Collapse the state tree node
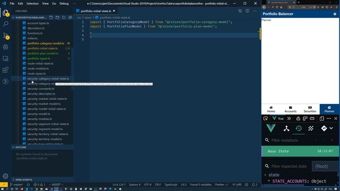This screenshot has height=191, width=340. click(265, 175)
